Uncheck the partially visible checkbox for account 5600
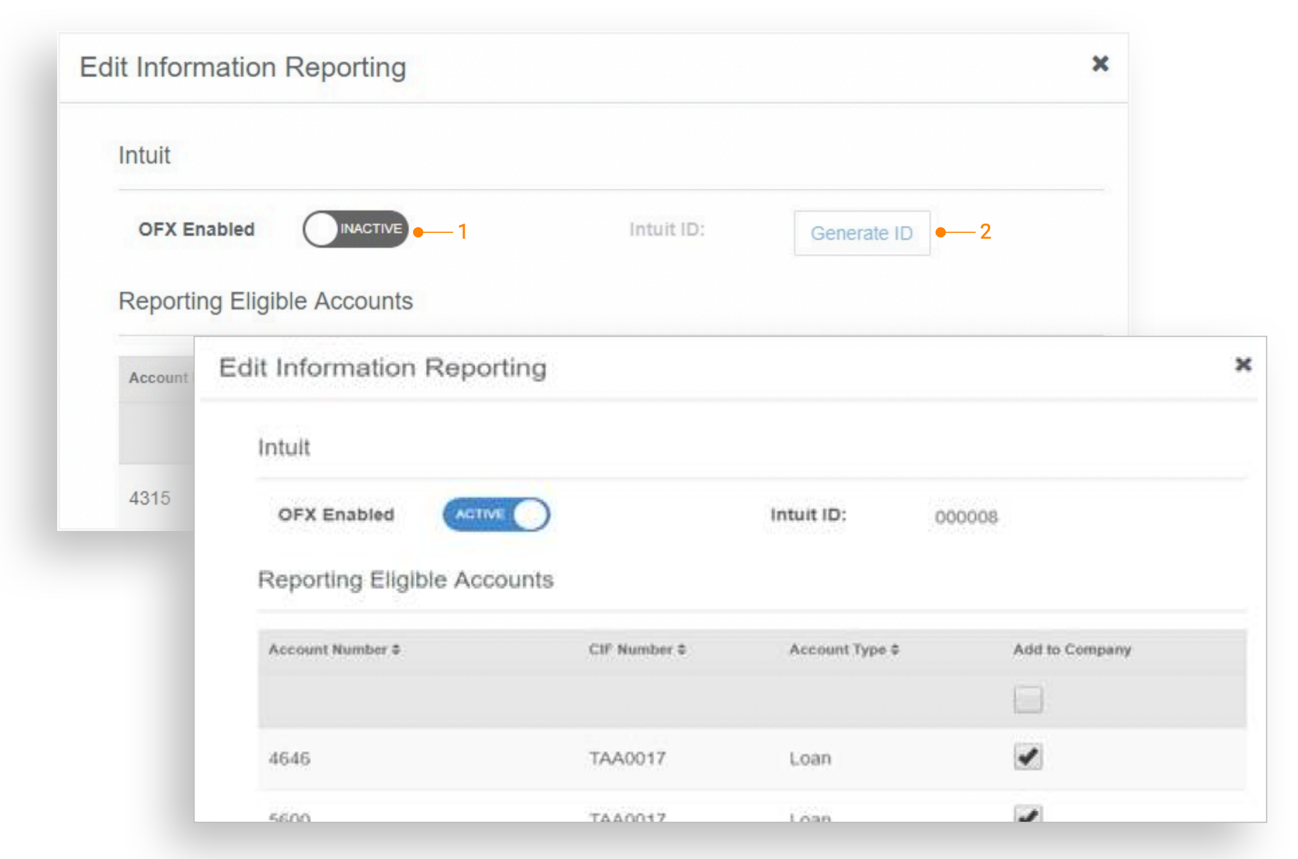This screenshot has width=1298, height=859. (x=1028, y=814)
